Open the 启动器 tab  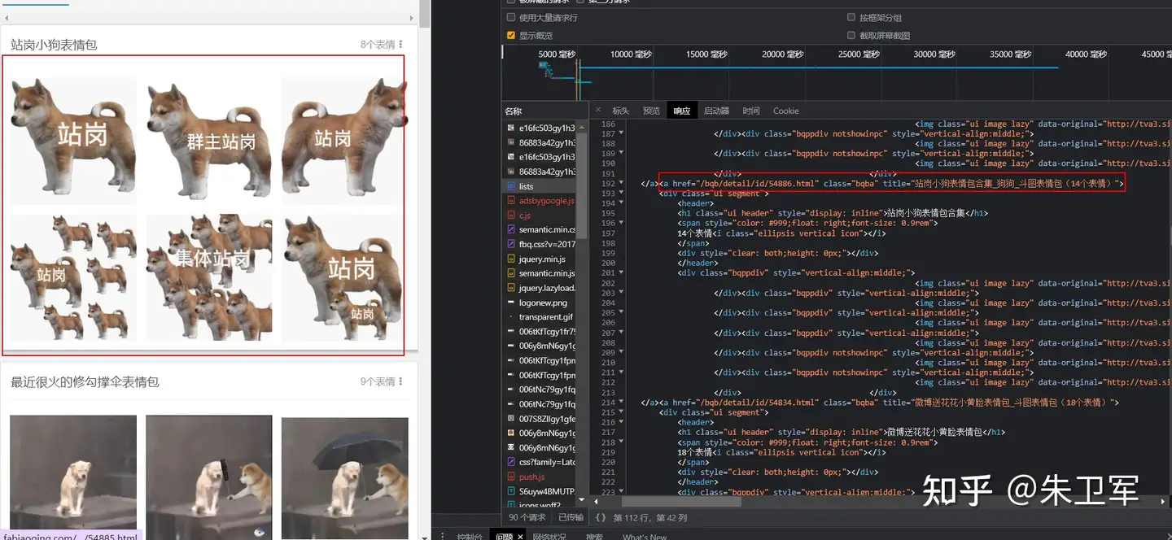point(716,111)
